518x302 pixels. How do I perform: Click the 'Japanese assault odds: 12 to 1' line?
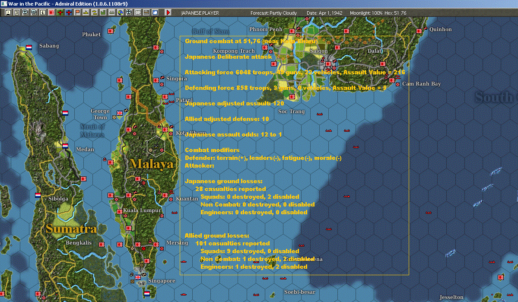pyautogui.click(x=233, y=134)
